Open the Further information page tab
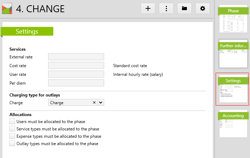 click(233, 53)
